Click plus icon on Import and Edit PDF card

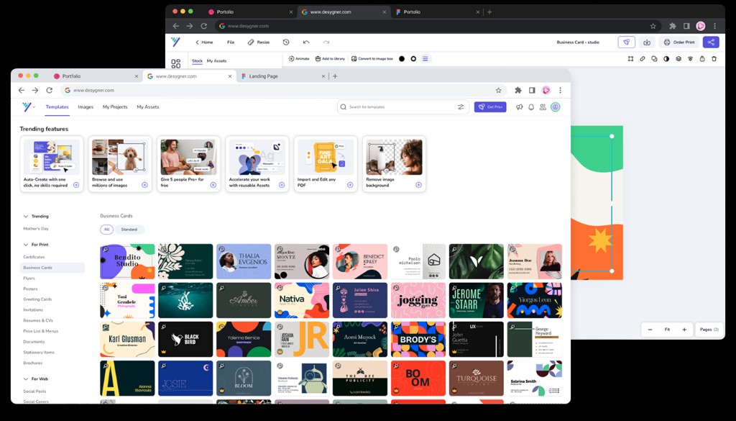350,185
